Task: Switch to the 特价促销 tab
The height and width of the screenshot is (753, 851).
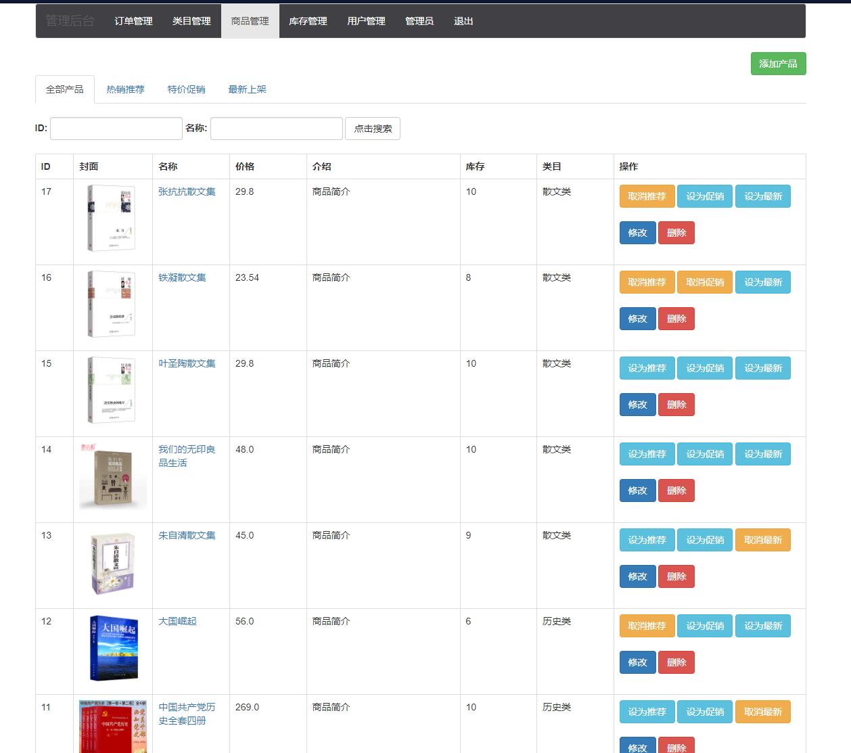Action: [187, 88]
